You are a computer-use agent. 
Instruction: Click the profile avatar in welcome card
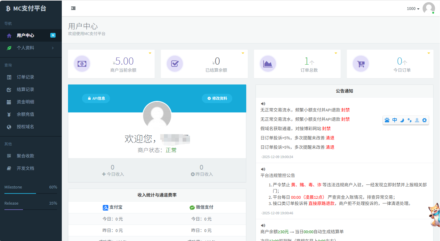157,116
